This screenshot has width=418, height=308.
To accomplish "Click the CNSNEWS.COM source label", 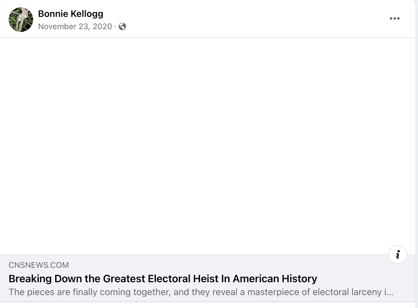I will coord(39,265).
